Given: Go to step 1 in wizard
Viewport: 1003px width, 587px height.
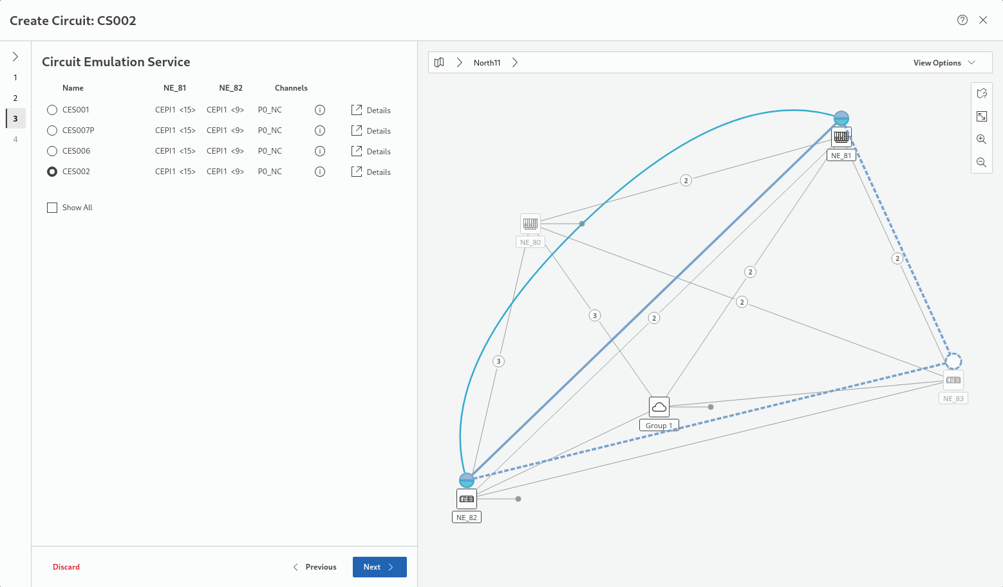Looking at the screenshot, I should click(x=15, y=77).
